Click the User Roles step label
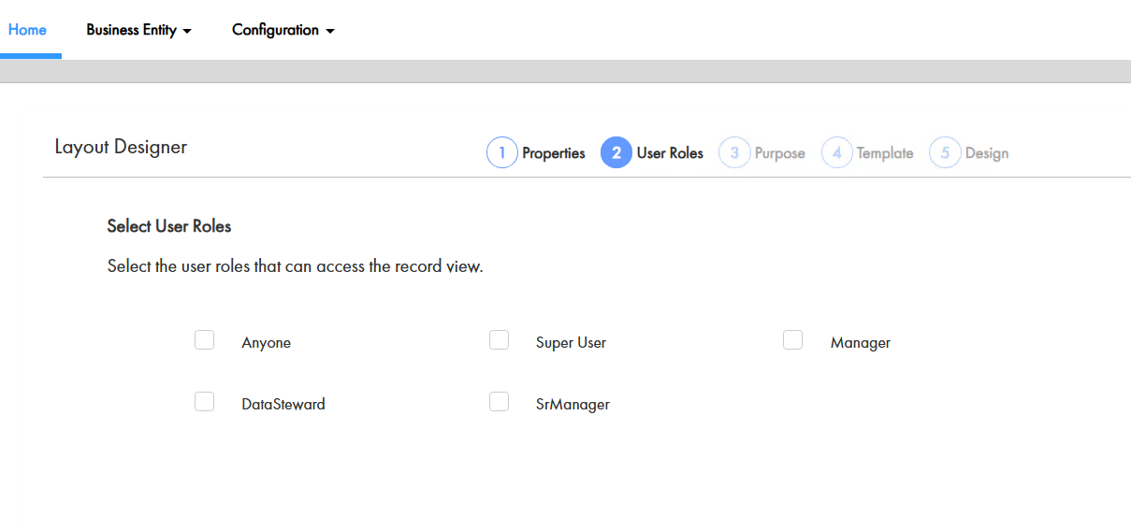The height and width of the screenshot is (530, 1131). click(x=670, y=153)
